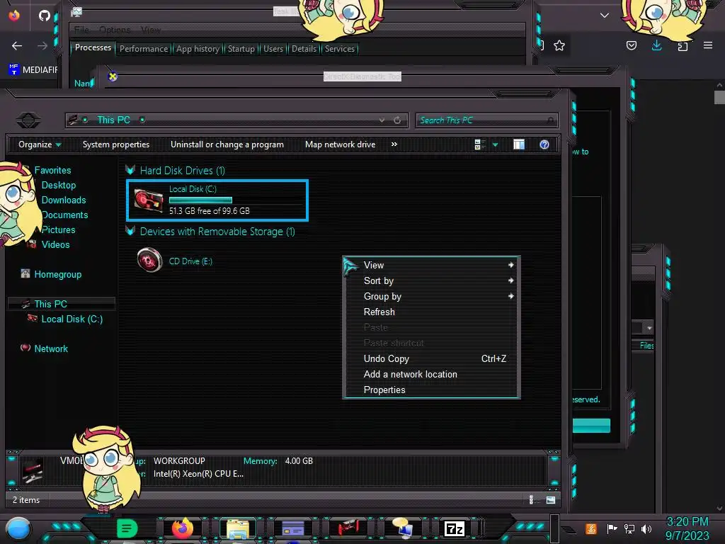The height and width of the screenshot is (544, 725).
Task: Expand toolbar overflow chevron
Action: pyautogui.click(x=394, y=144)
